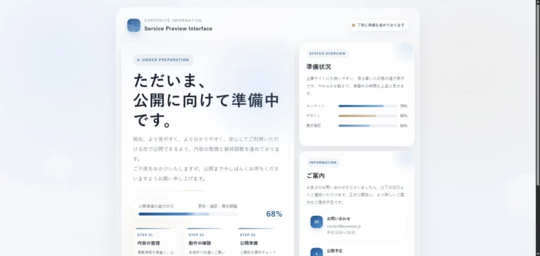Click the コンテンツ 78% progress bar
The image size is (540, 256).
pos(368,106)
